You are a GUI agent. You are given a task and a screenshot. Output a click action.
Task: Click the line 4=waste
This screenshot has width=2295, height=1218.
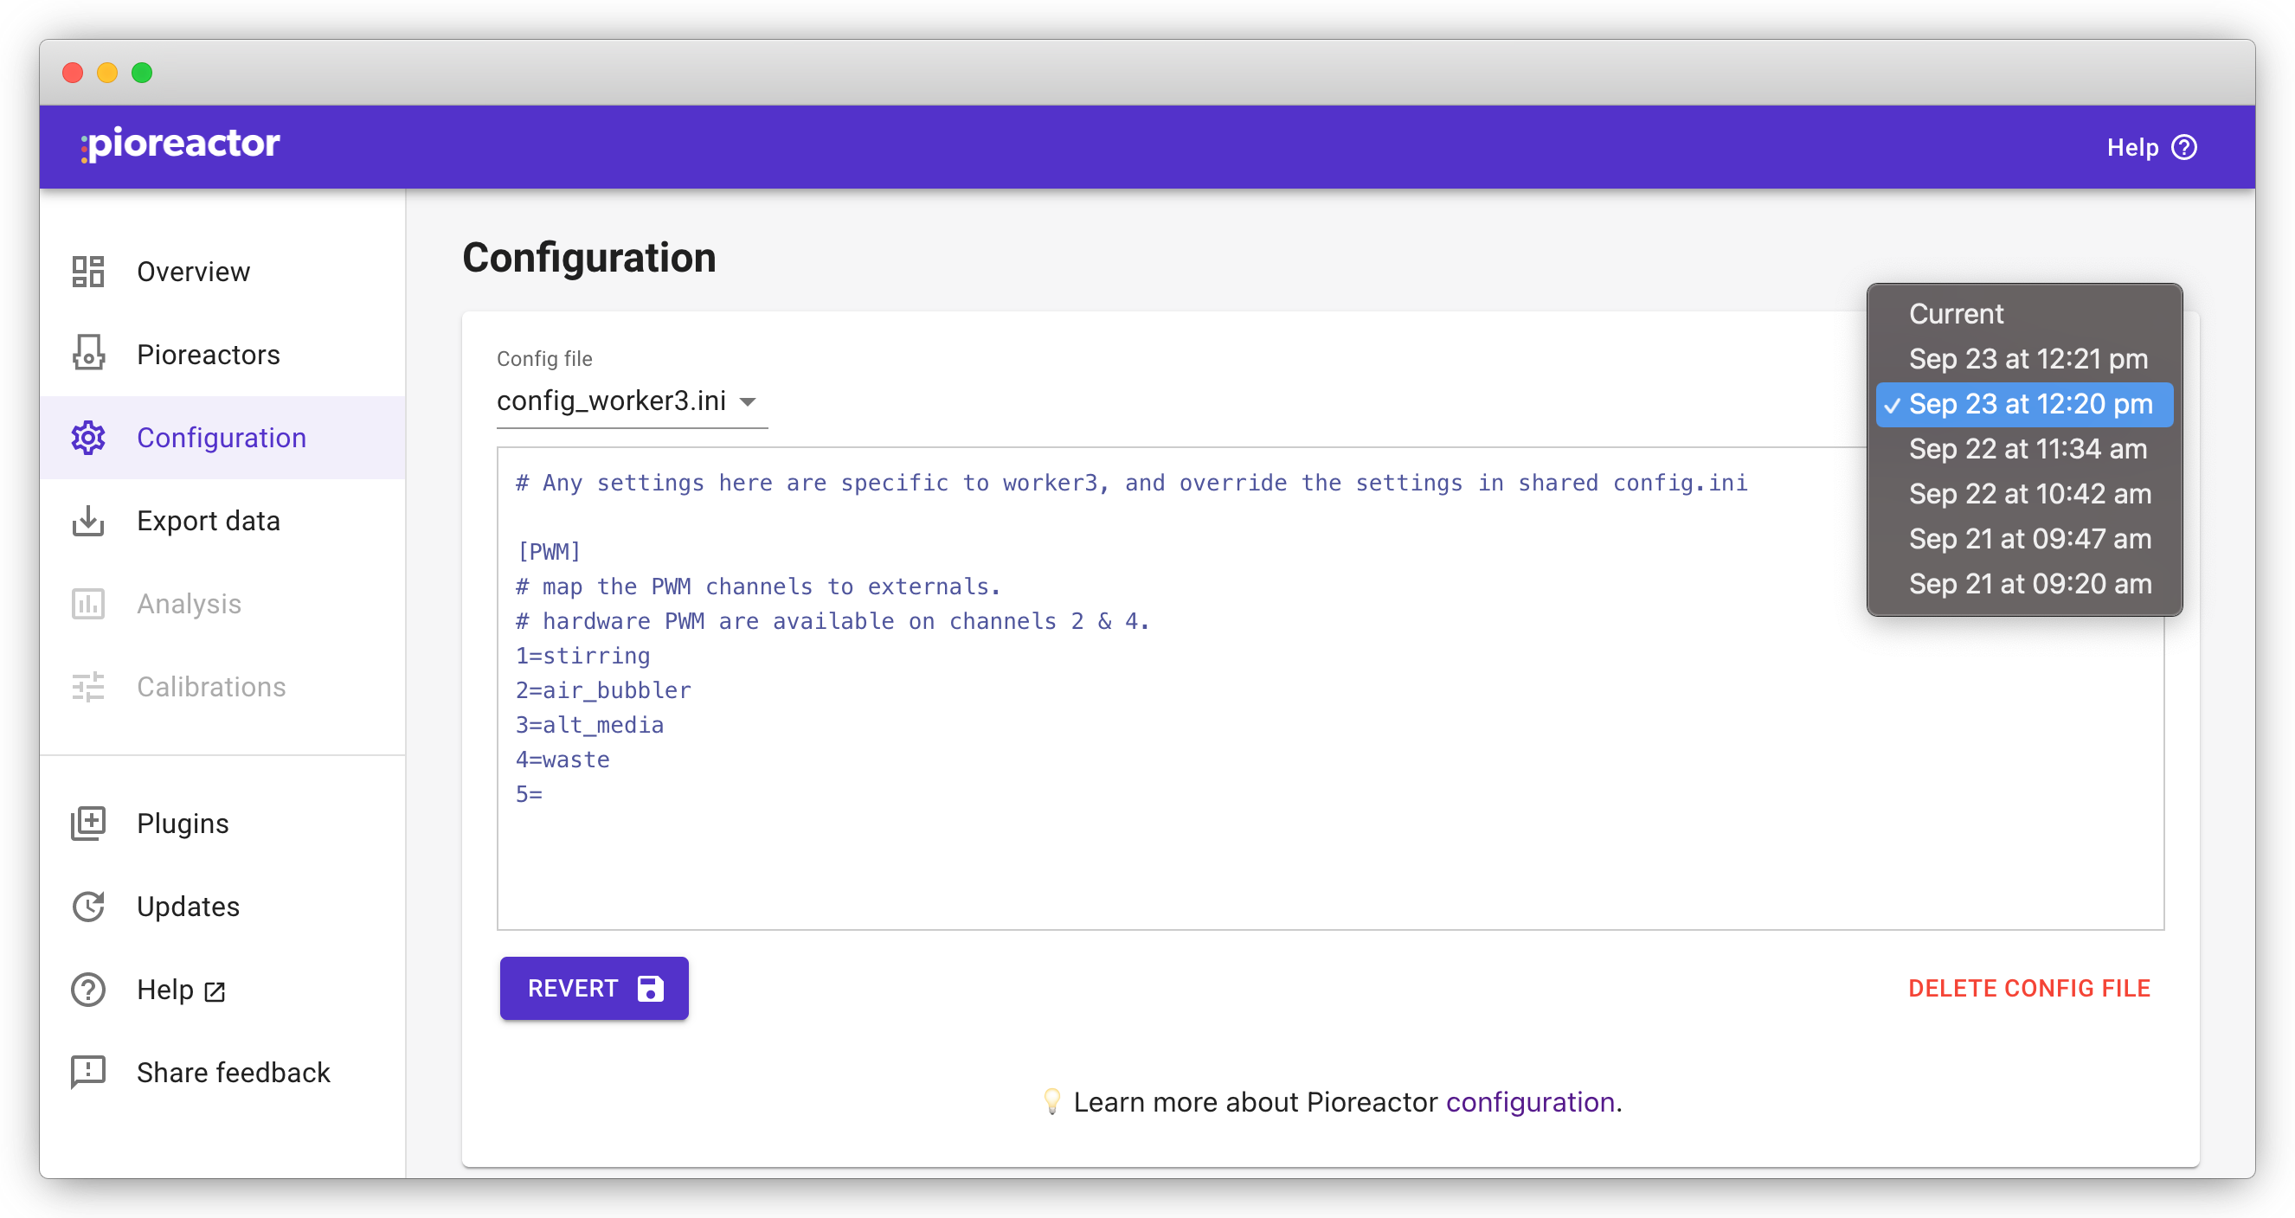563,760
